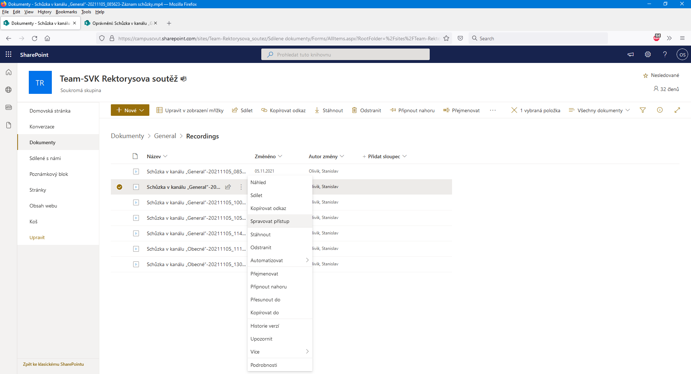This screenshot has height=374, width=691.
Task: Click the Prohledat tuto knihovnu search box
Action: 345,55
